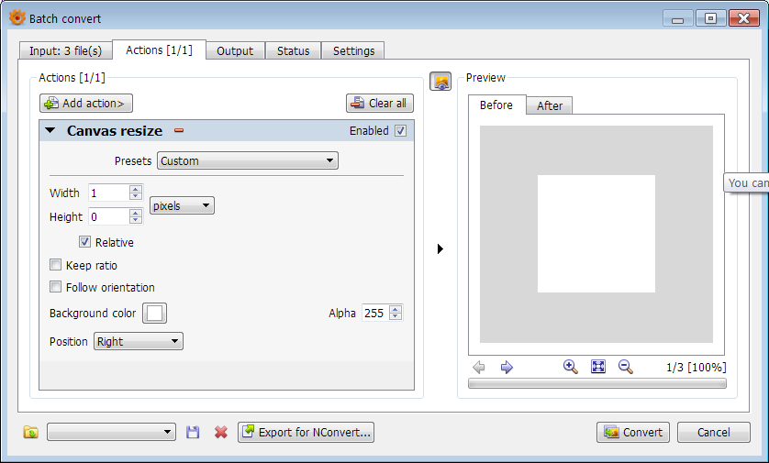769x463 pixels.
Task: Decrease Width value with down arrow
Action: click(136, 196)
